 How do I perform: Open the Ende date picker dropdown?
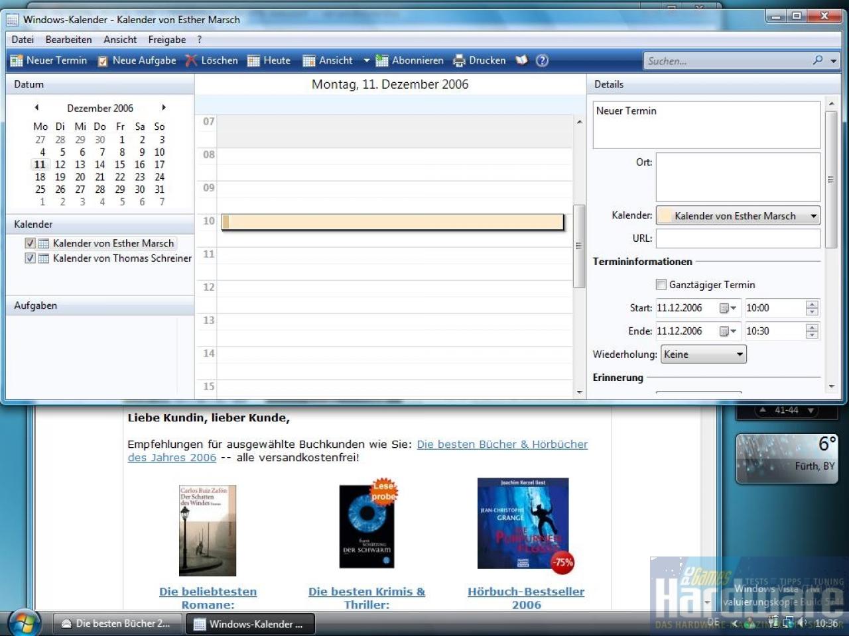pyautogui.click(x=728, y=331)
